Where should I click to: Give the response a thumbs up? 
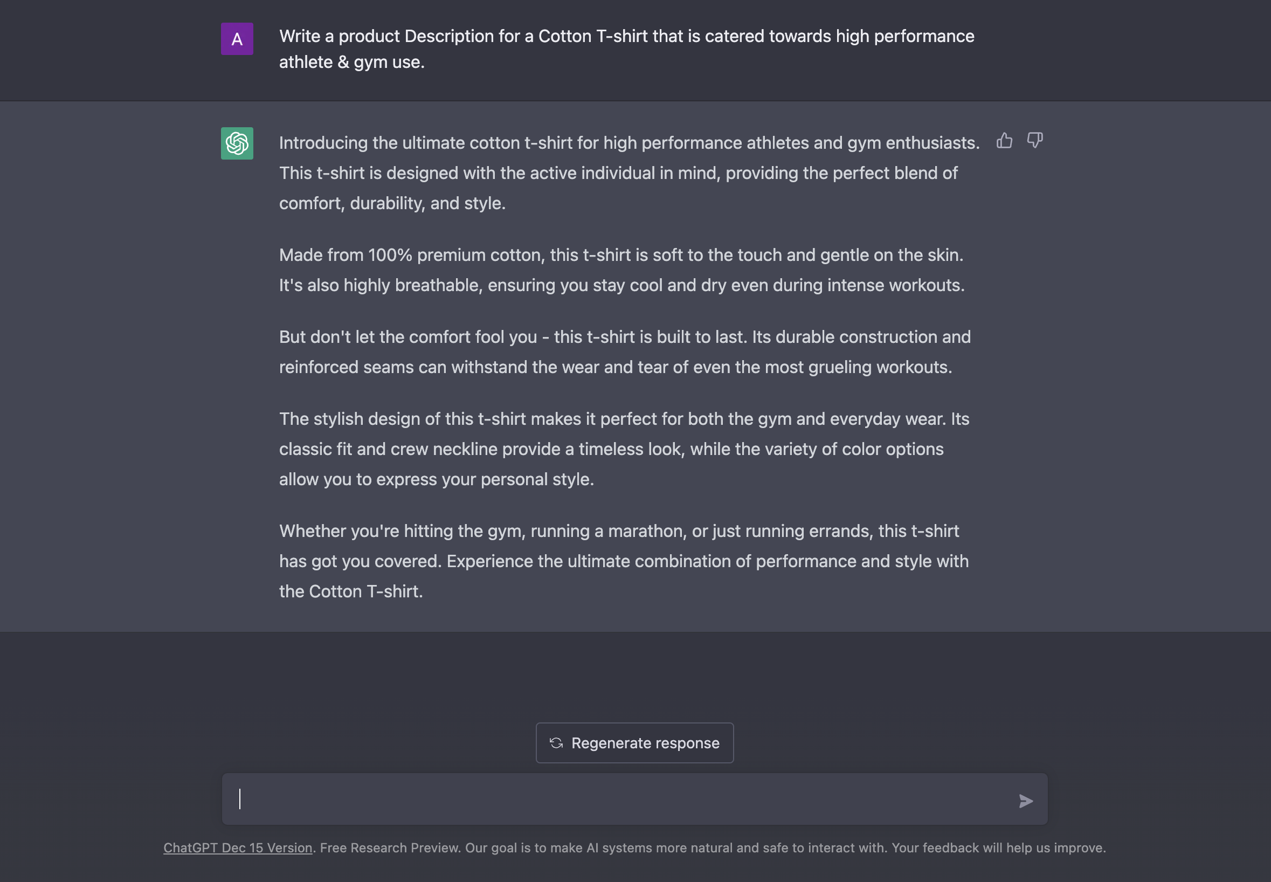click(1004, 141)
